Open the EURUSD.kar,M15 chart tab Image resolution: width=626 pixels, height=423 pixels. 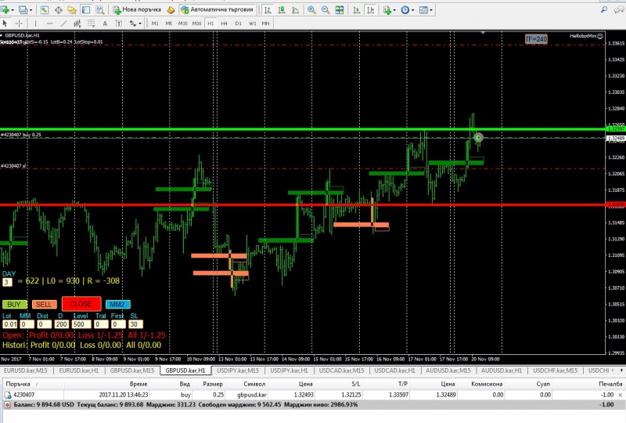coord(26,371)
